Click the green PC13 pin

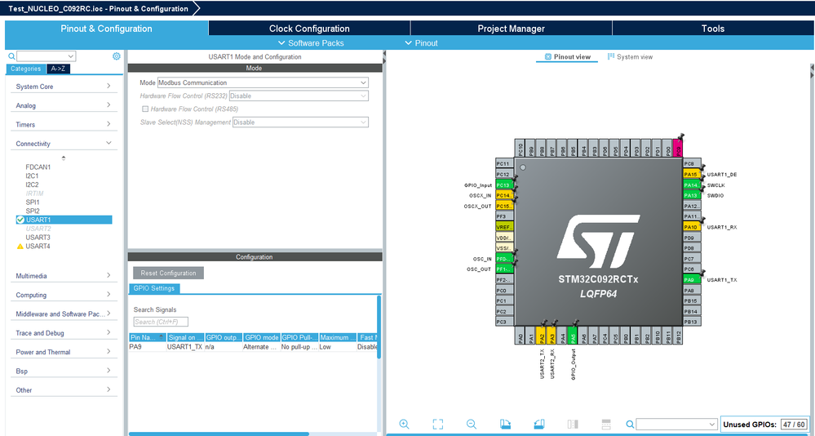pos(504,185)
